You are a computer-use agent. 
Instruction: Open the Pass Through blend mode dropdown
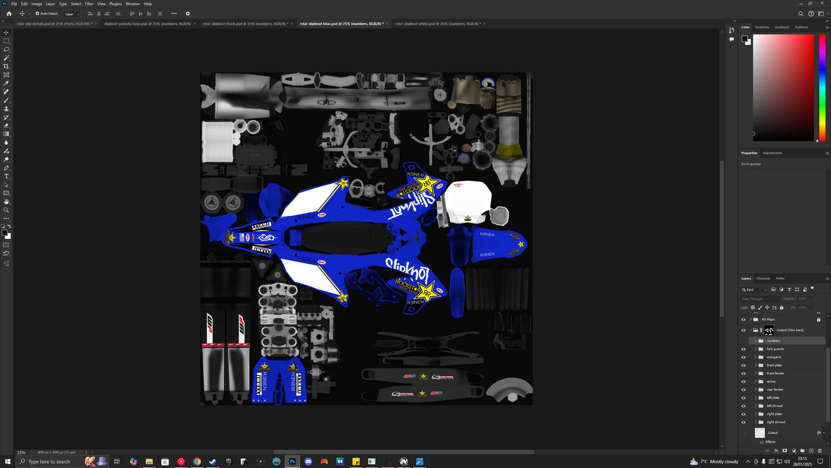point(761,299)
